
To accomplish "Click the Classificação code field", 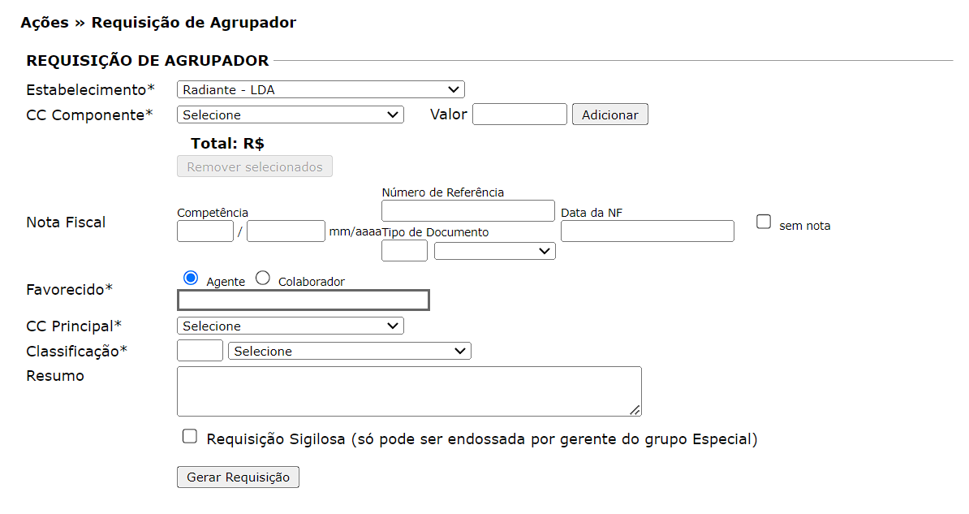I will tap(200, 351).
